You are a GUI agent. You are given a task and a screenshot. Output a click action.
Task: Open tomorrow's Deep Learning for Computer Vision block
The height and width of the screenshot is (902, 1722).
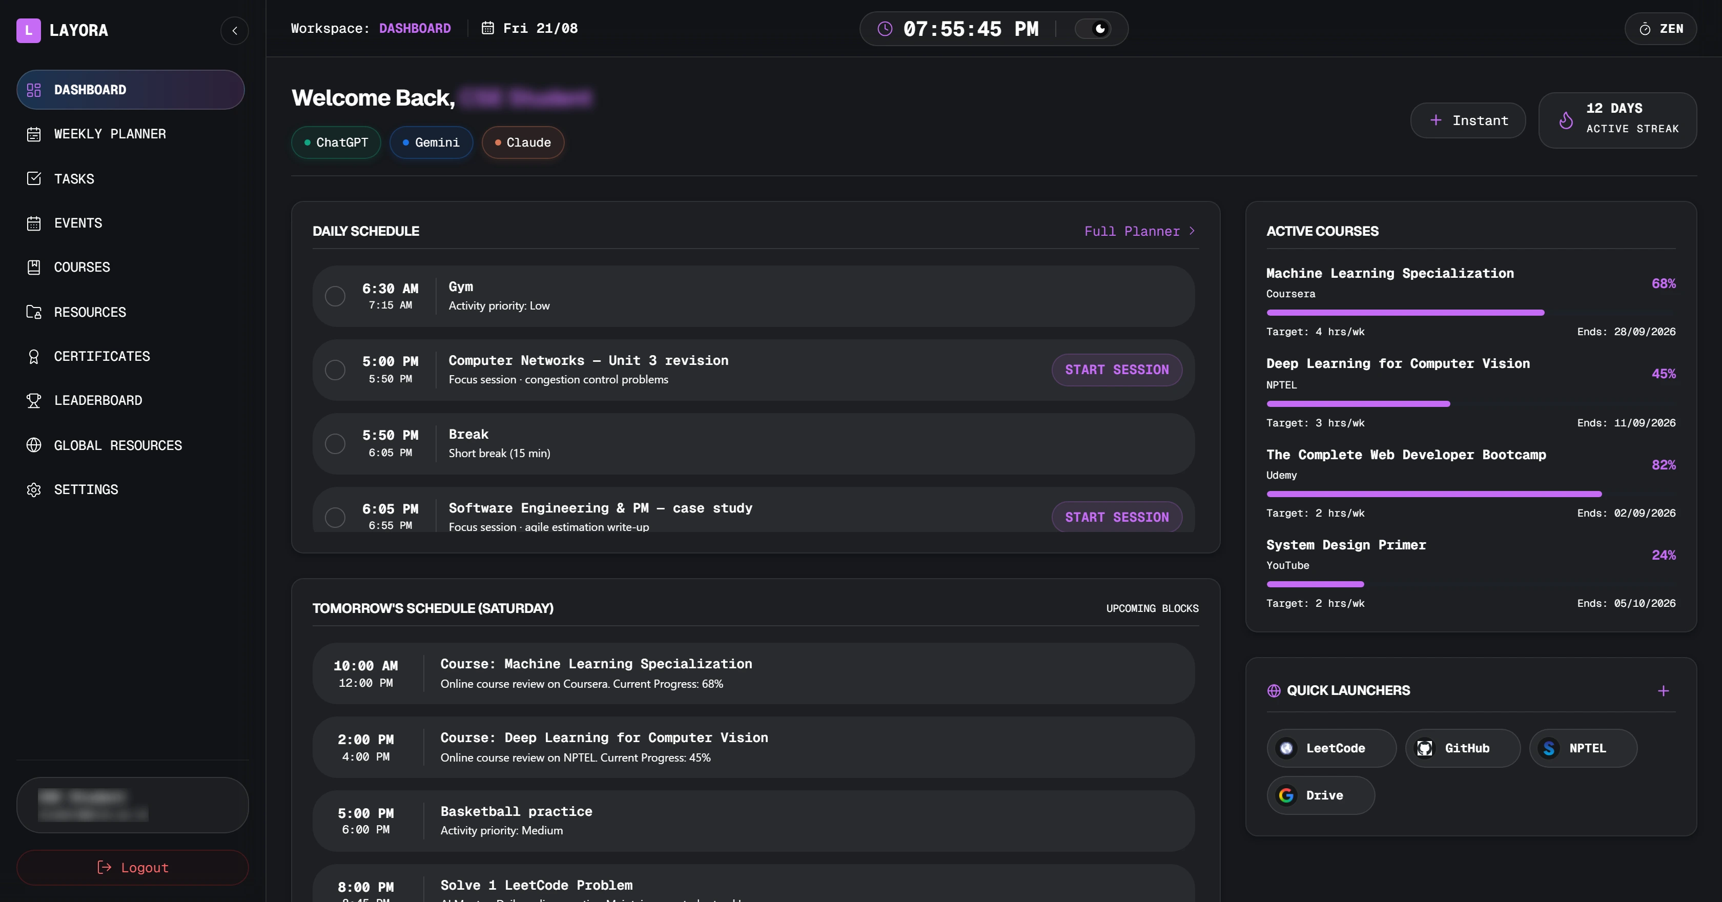tap(753, 747)
